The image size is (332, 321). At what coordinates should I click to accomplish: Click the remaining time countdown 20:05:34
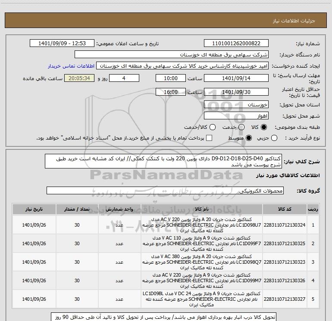[x=79, y=78]
